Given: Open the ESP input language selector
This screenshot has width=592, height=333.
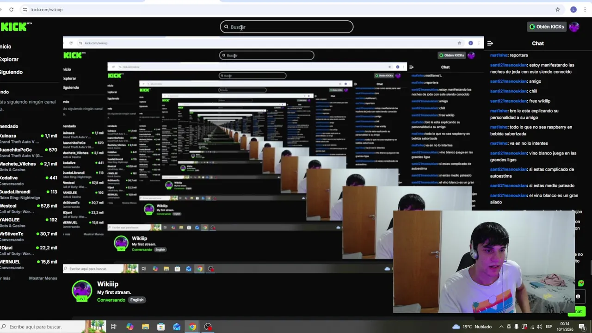Looking at the screenshot, I should (549, 327).
